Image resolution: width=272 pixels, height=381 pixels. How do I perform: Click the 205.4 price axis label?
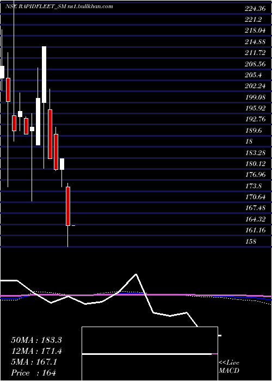(253, 75)
